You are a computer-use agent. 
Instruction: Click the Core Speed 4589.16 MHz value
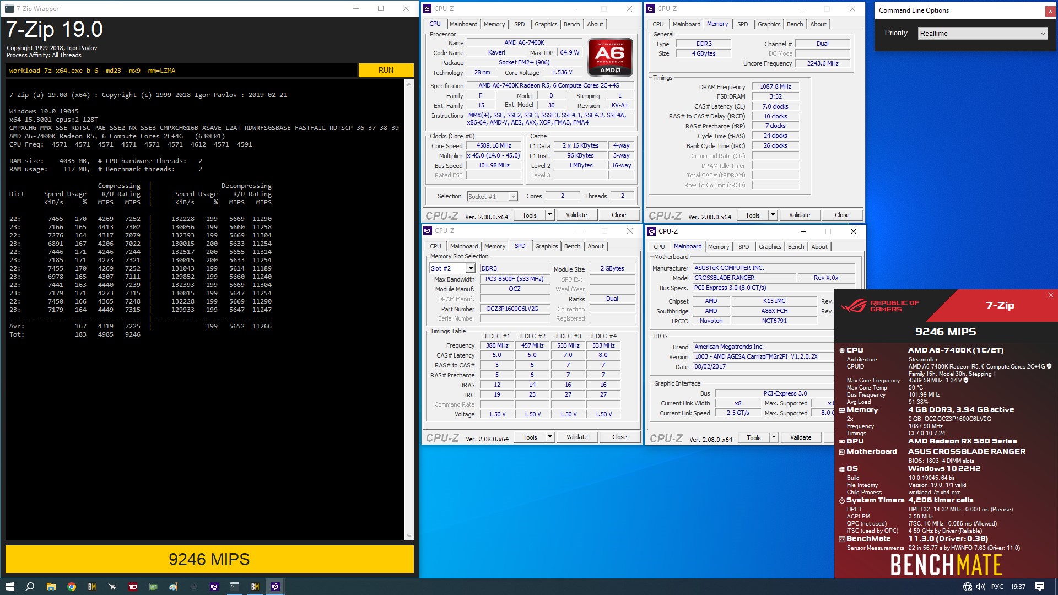[494, 146]
